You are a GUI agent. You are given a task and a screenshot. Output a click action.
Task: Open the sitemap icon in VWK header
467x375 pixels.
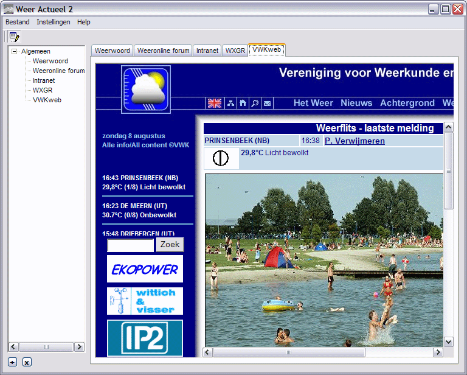click(x=230, y=103)
